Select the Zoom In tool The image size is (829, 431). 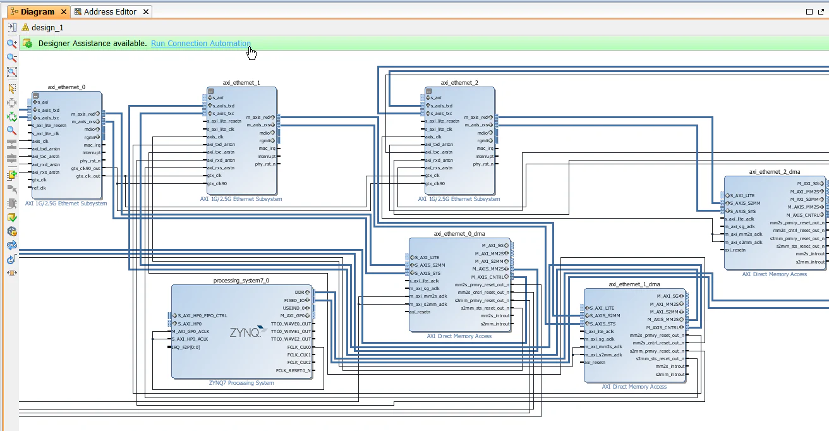(11, 43)
